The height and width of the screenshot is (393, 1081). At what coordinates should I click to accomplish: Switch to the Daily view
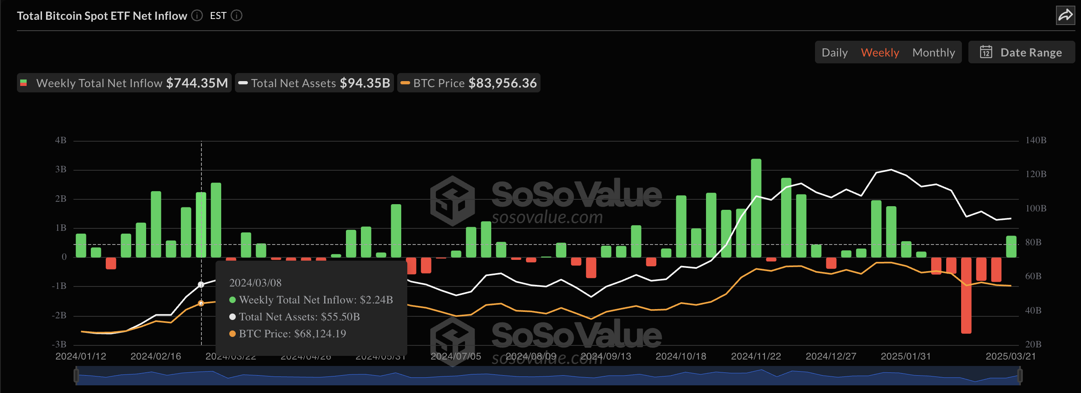pyautogui.click(x=835, y=52)
